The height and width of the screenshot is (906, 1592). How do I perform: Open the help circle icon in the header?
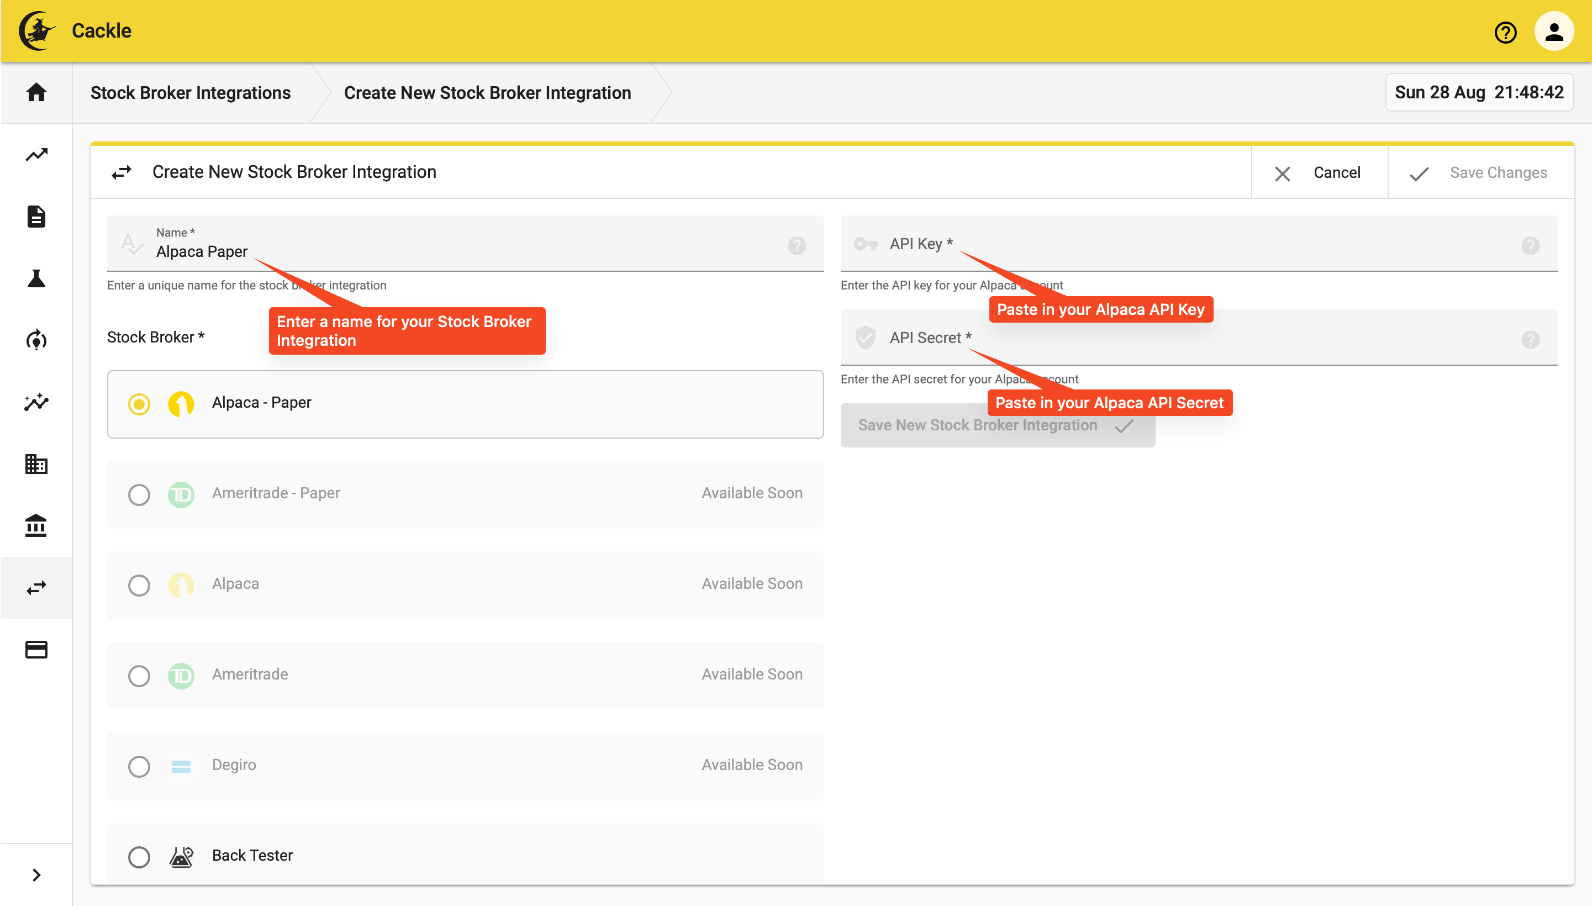pos(1505,31)
